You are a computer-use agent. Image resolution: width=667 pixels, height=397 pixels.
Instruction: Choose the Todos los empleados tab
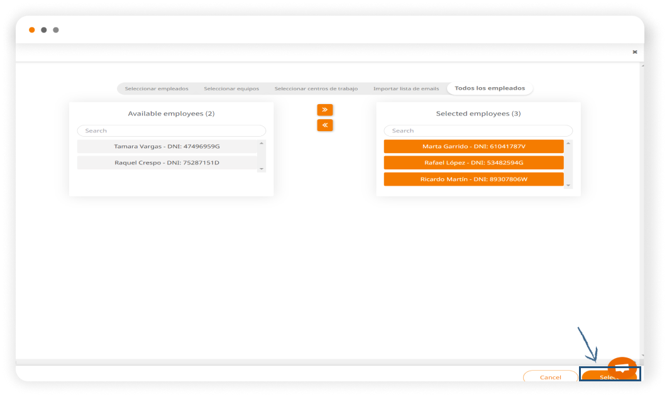click(490, 88)
